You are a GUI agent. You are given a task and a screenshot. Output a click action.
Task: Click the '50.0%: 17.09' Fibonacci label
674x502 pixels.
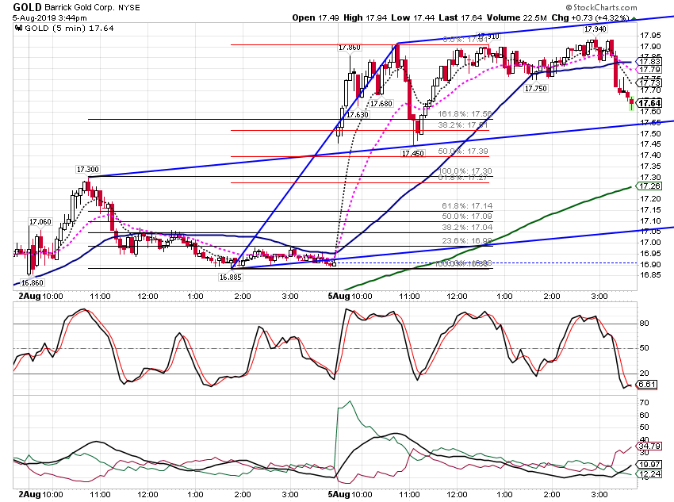(467, 217)
